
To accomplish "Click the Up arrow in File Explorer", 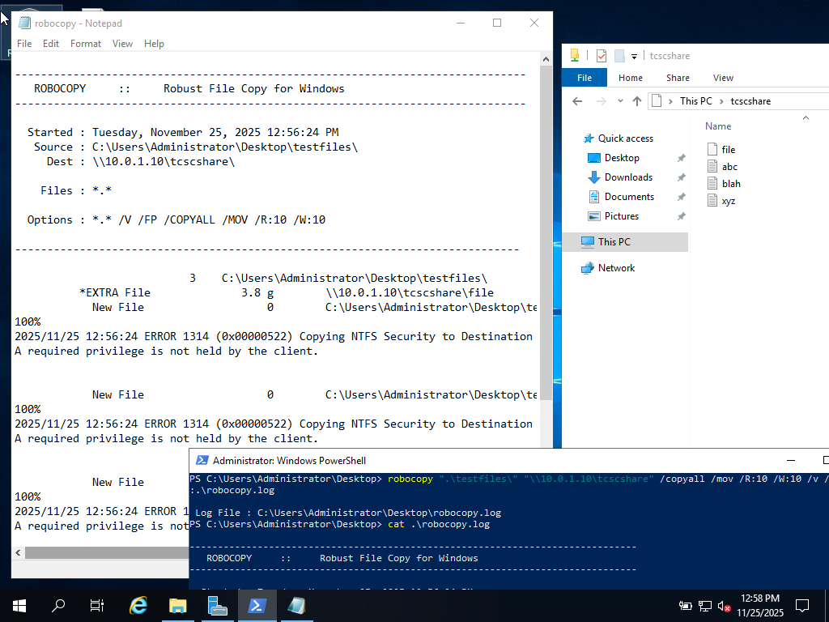I will (x=637, y=101).
